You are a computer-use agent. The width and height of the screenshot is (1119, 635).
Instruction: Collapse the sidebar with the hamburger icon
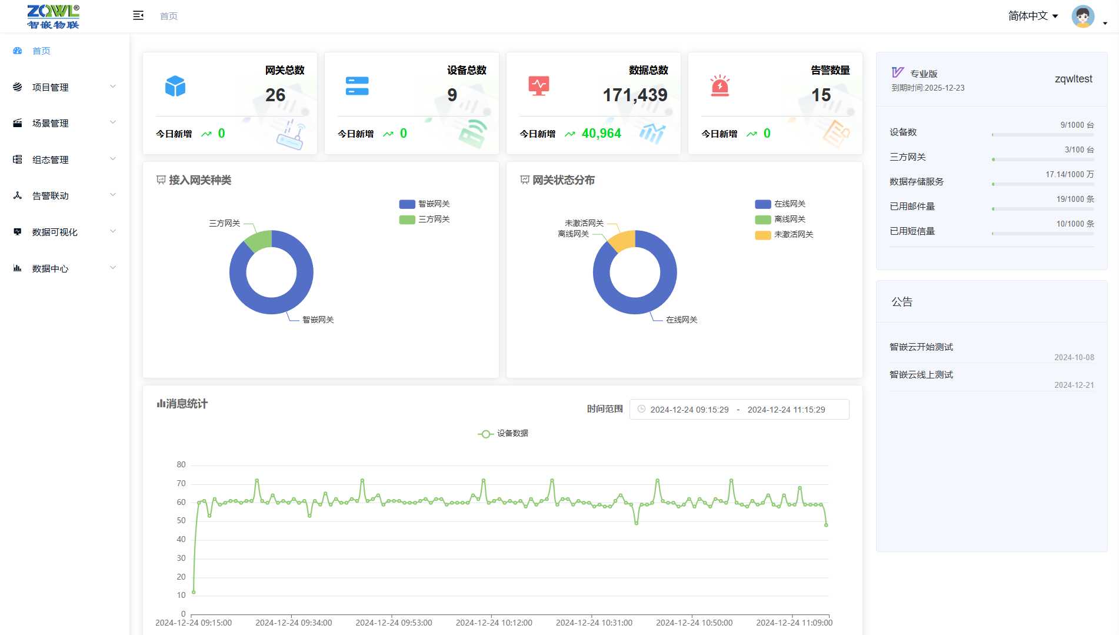tap(138, 16)
